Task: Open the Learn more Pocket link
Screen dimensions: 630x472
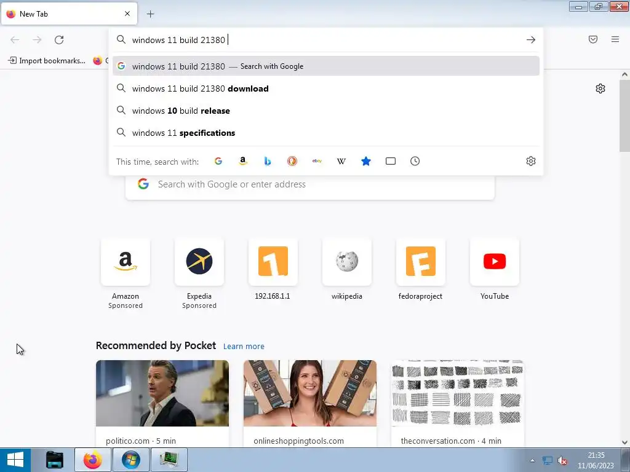Action: pos(244,347)
